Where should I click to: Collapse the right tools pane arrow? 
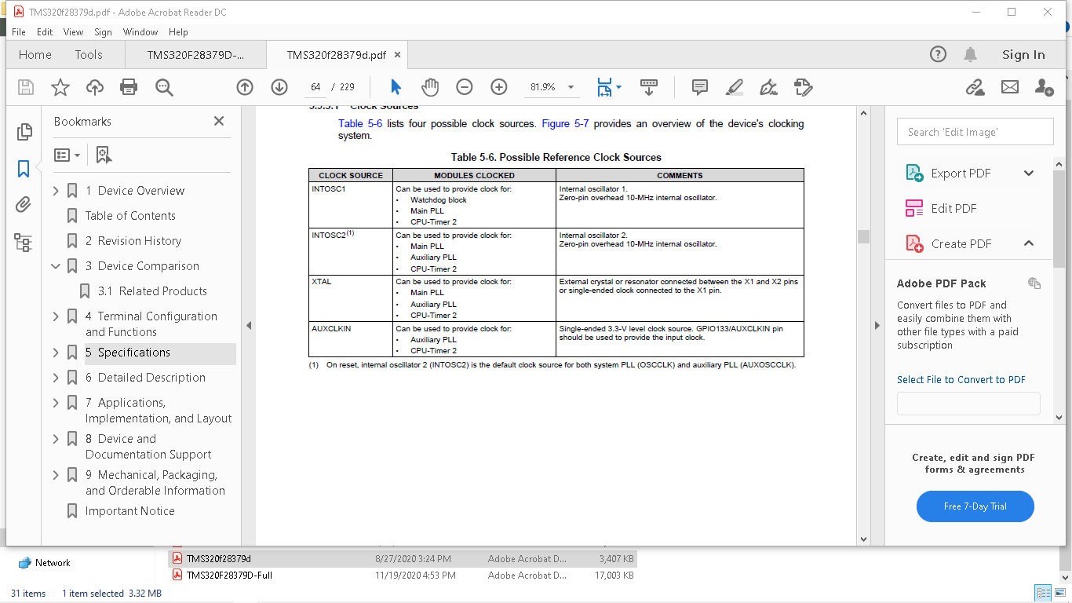(877, 325)
